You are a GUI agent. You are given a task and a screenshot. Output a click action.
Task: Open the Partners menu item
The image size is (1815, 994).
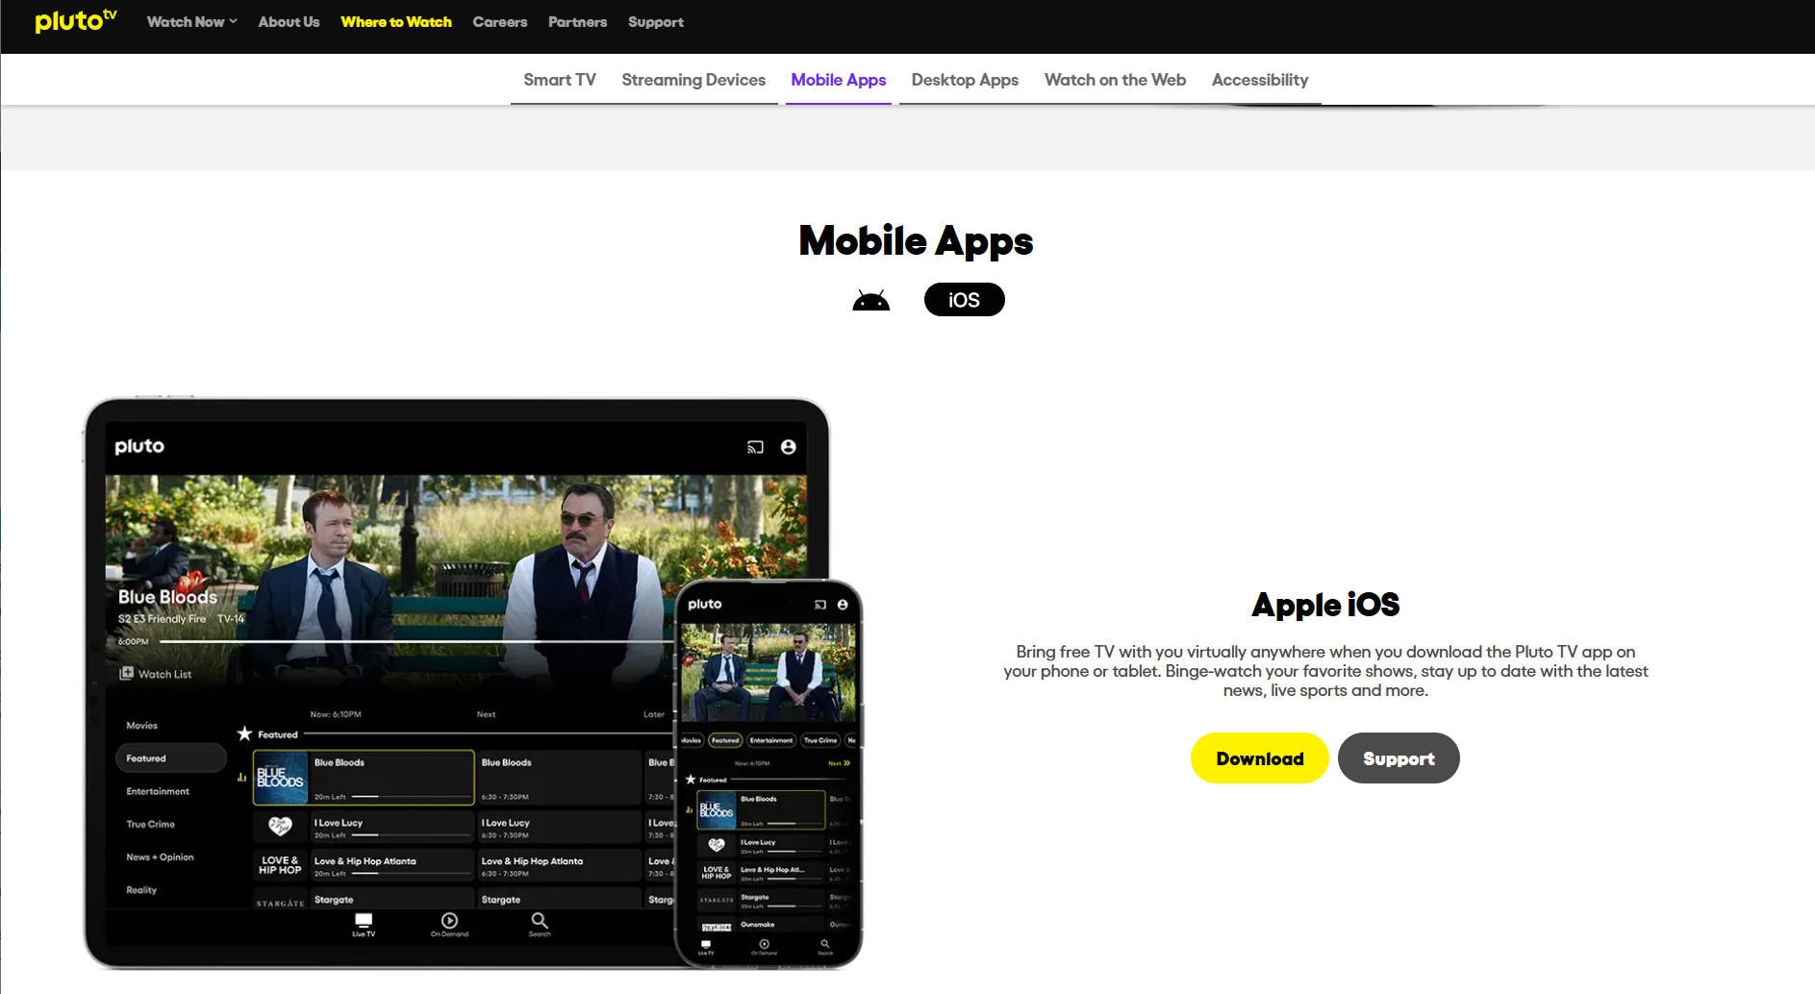(x=577, y=21)
